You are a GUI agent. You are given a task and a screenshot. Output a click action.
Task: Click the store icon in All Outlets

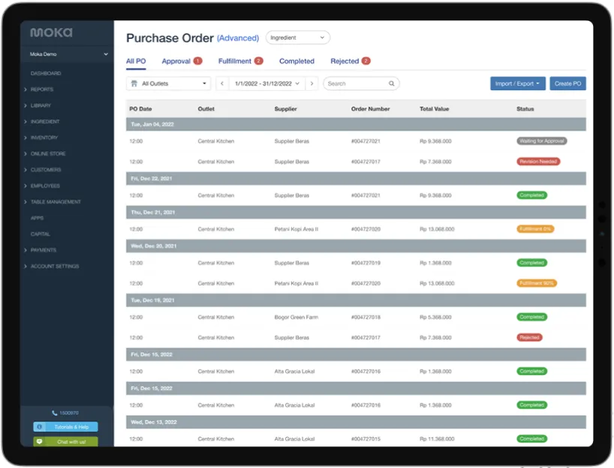(x=134, y=84)
